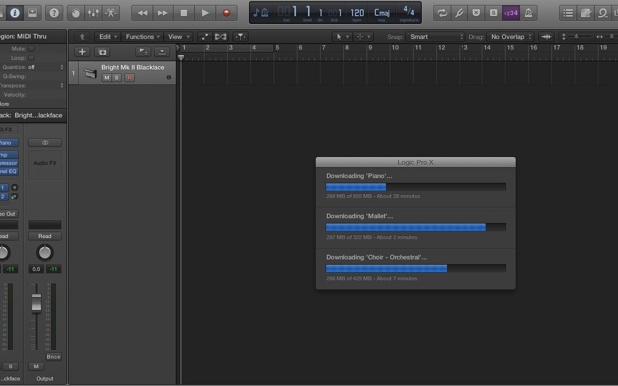The height and width of the screenshot is (386, 618).
Task: Click LCD display mode note icon
Action: tap(260, 13)
